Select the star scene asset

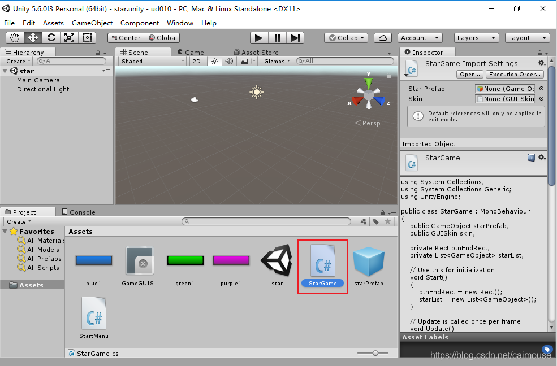click(x=277, y=266)
